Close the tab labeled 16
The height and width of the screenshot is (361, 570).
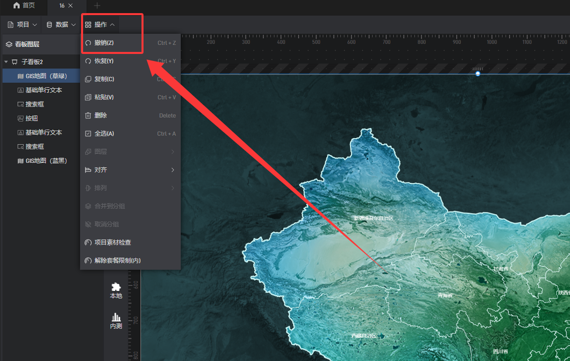click(70, 6)
